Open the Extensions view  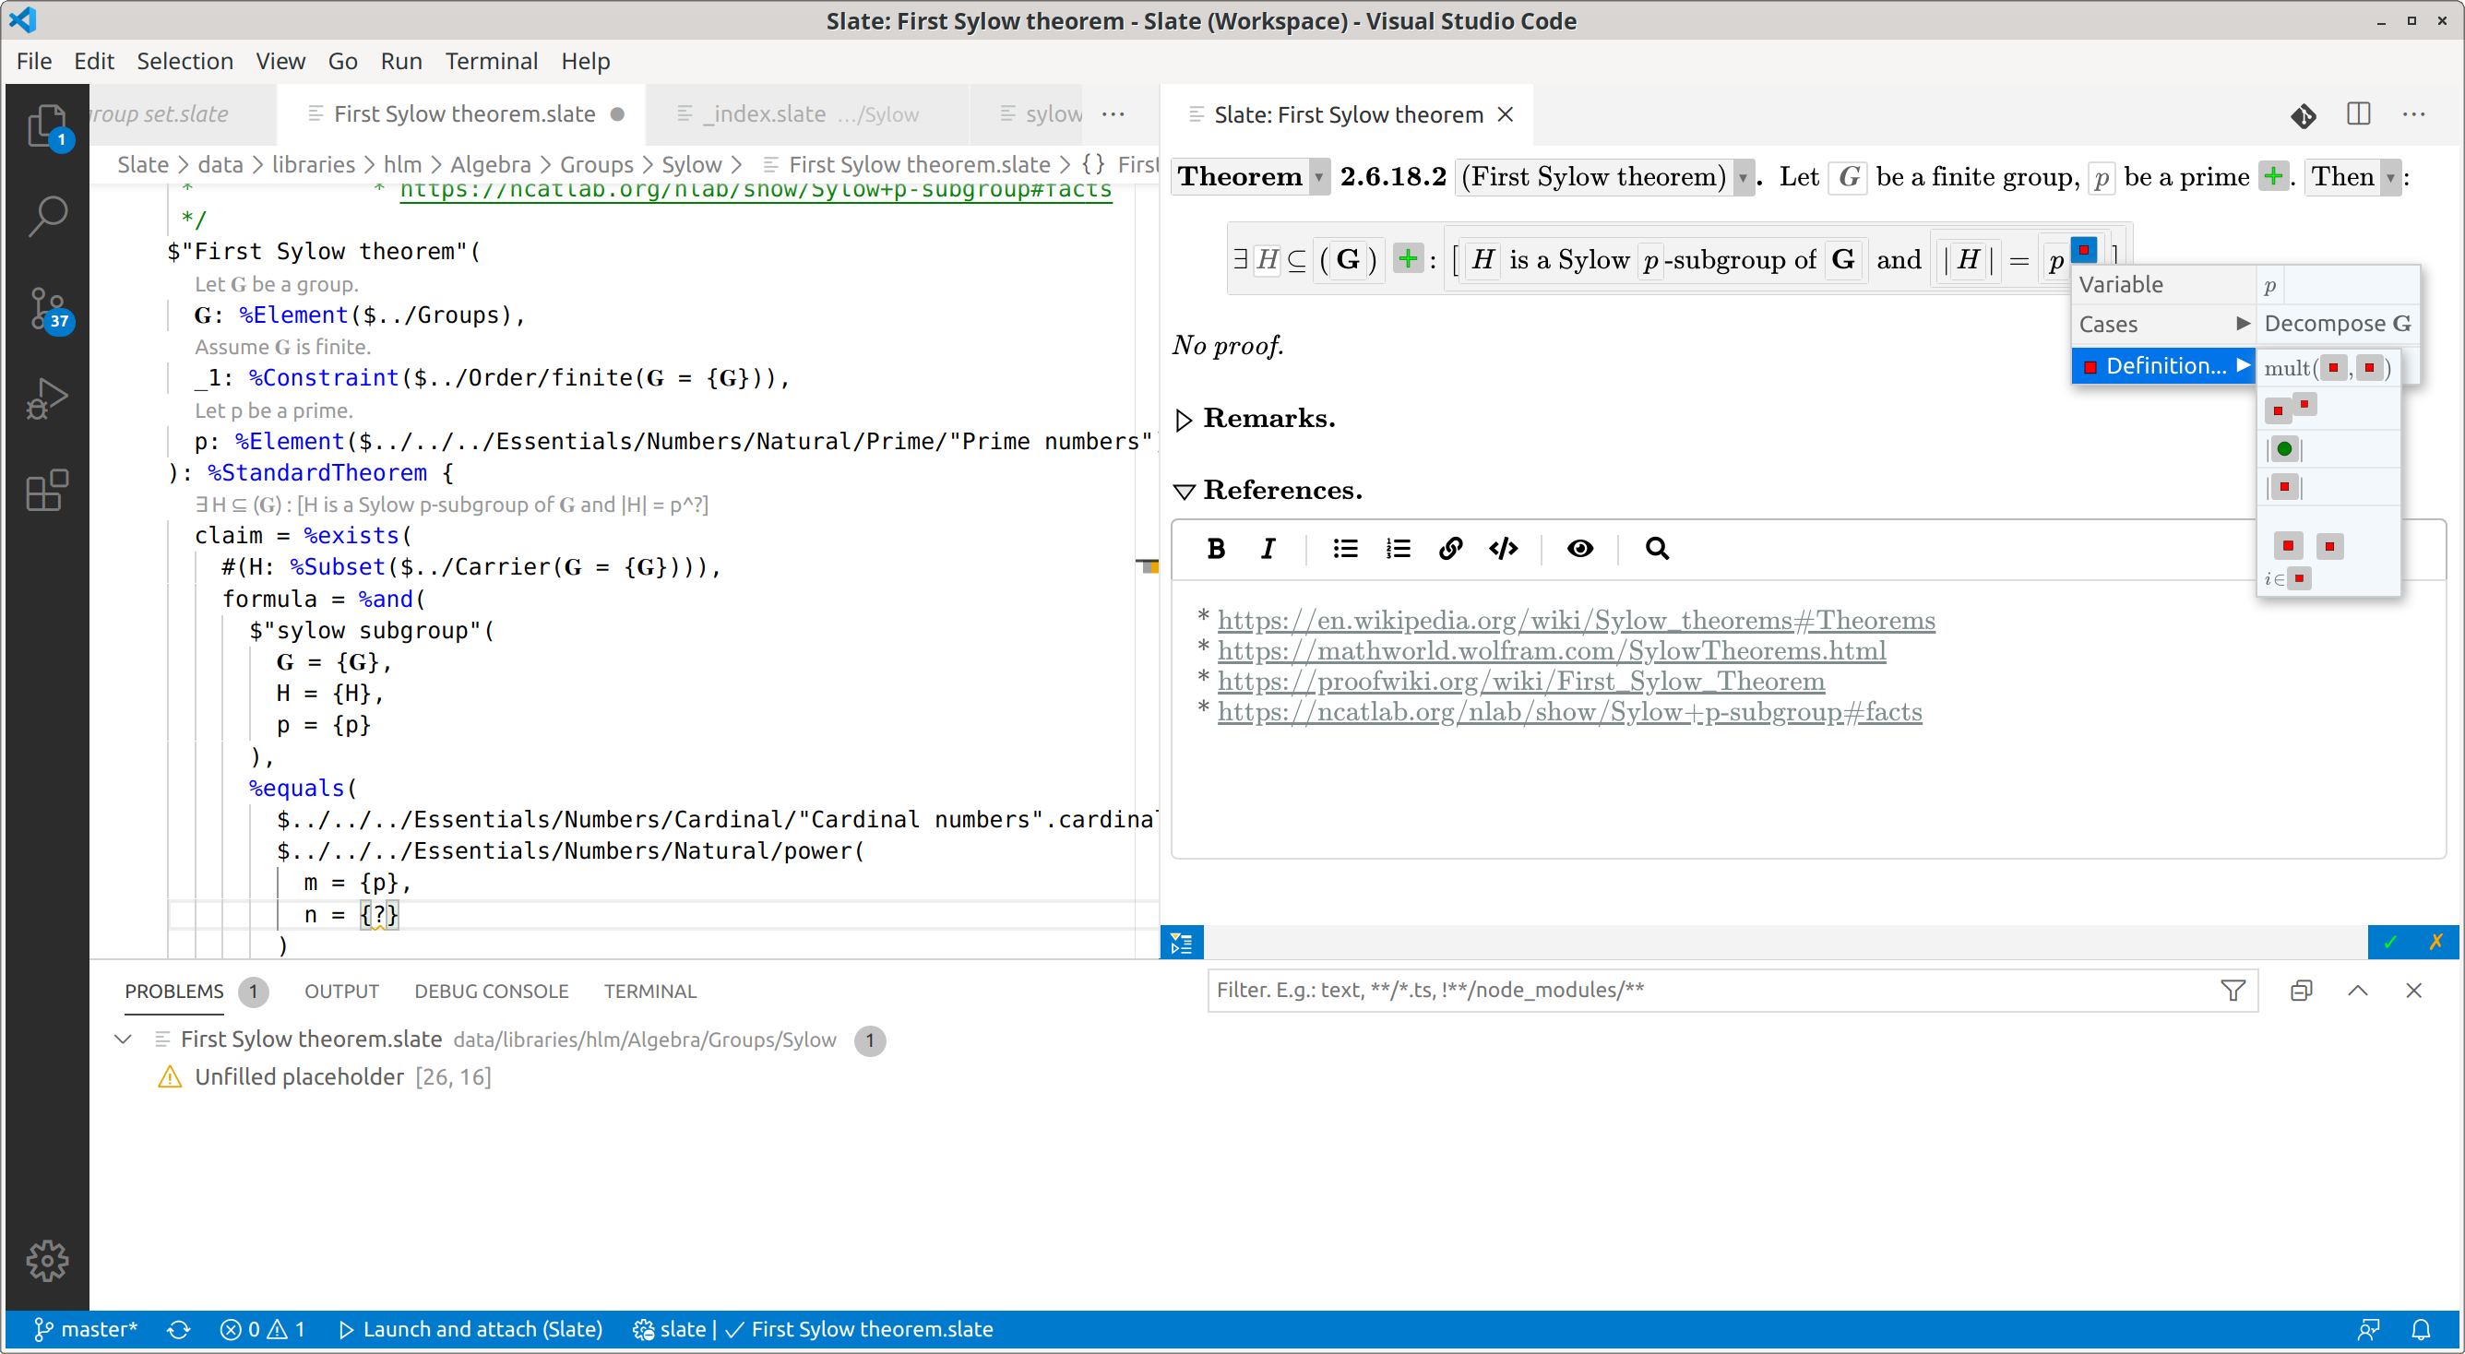46,491
